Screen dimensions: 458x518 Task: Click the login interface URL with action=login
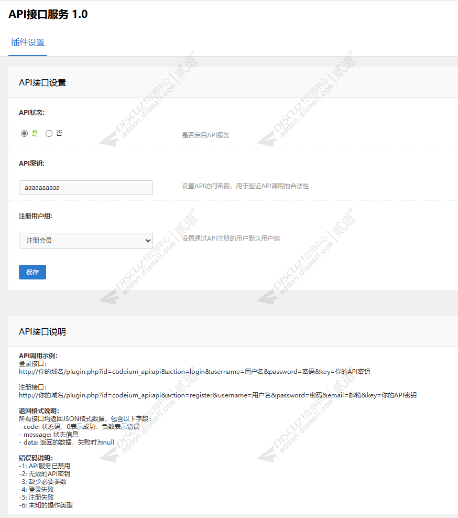pyautogui.click(x=194, y=372)
